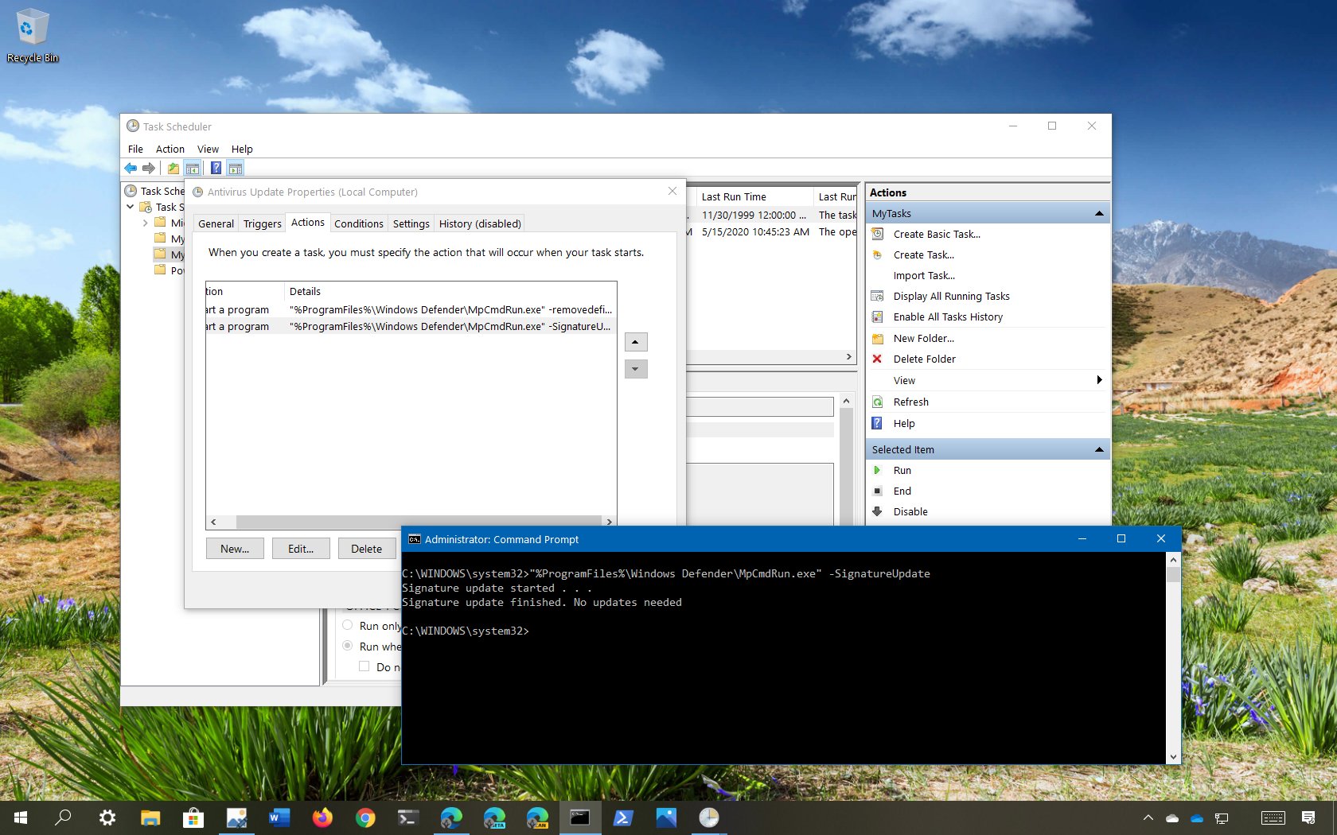Viewport: 1337px width, 835px height.
Task: Expand the Microsoft folder in the tree
Action: [146, 223]
